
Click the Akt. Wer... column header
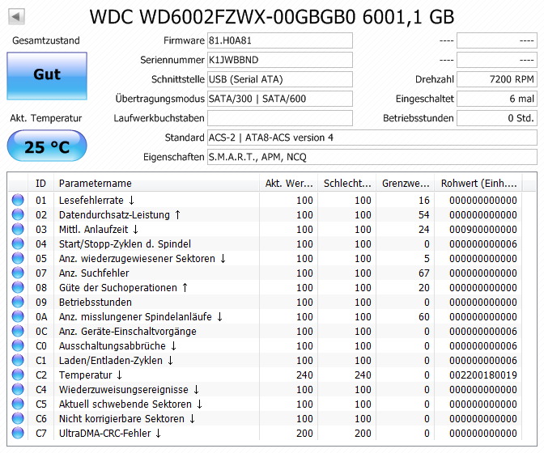coord(289,183)
